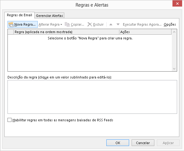Confirm with the OK button
184x151 pixels.
pyautogui.click(x=118, y=143)
